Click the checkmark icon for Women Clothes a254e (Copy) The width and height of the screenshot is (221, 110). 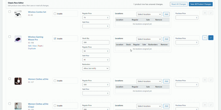[211, 105]
